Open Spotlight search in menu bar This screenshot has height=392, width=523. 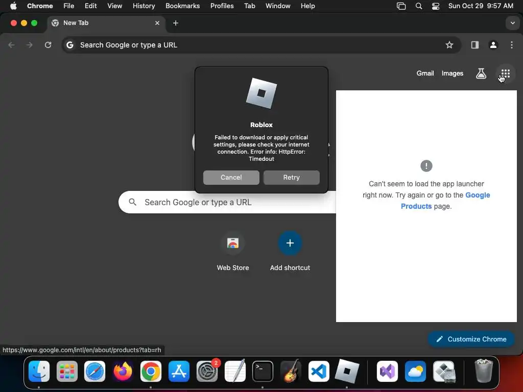[419, 6]
